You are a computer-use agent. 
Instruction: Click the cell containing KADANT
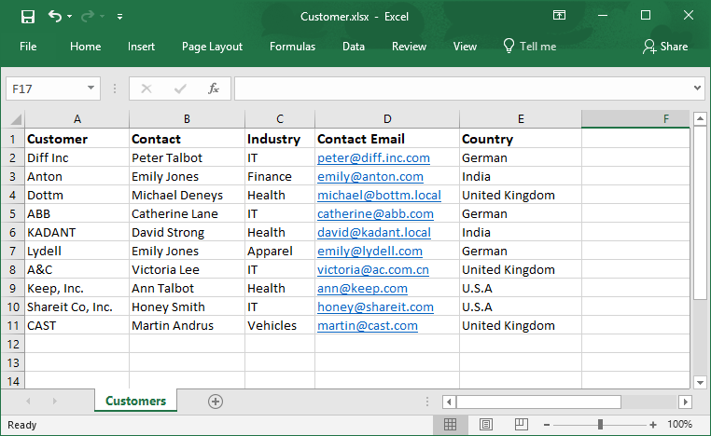tap(77, 232)
